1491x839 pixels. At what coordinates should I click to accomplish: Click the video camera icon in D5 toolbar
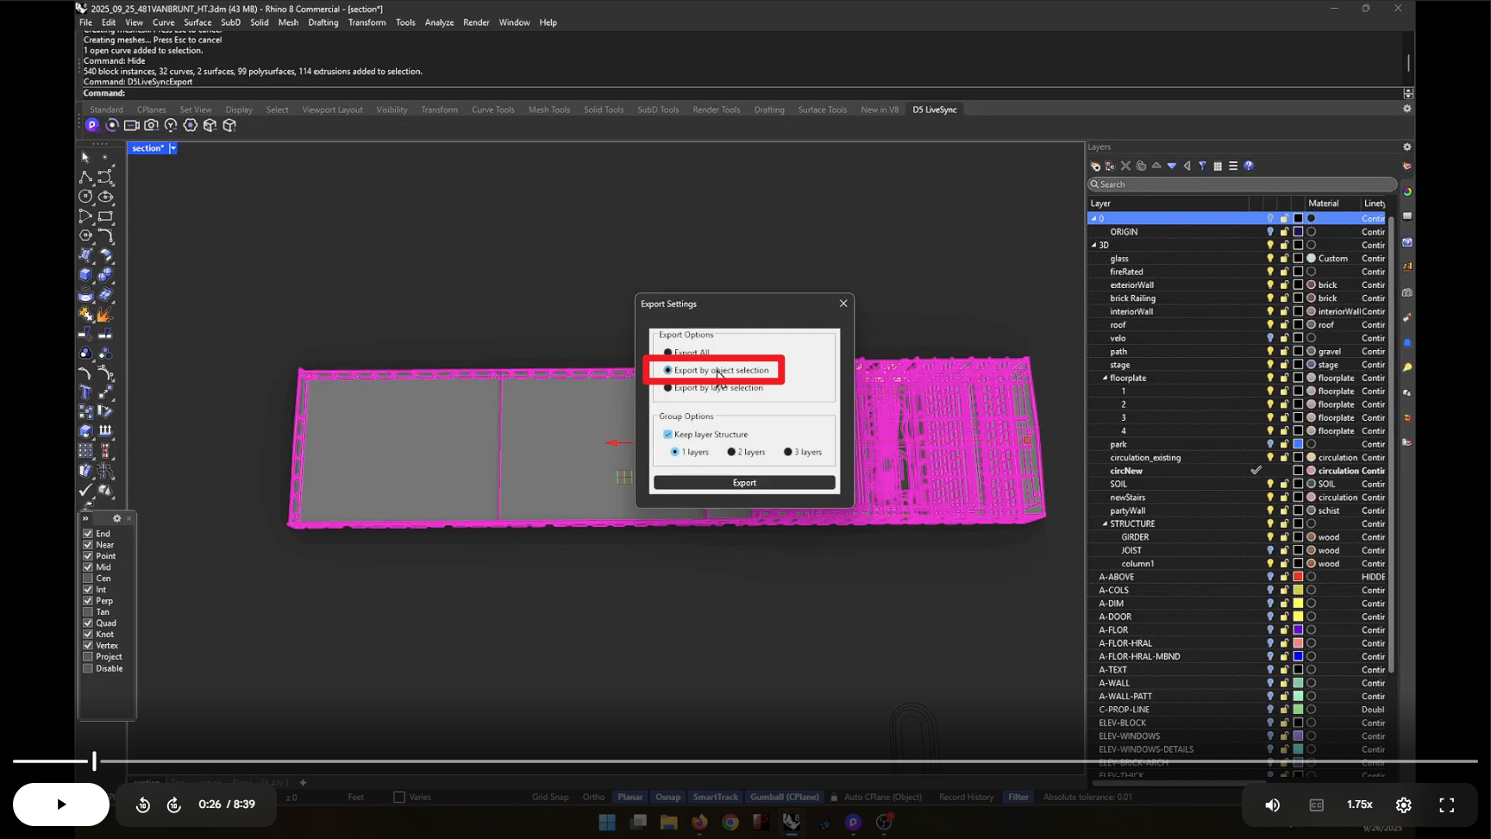pyautogui.click(x=131, y=125)
